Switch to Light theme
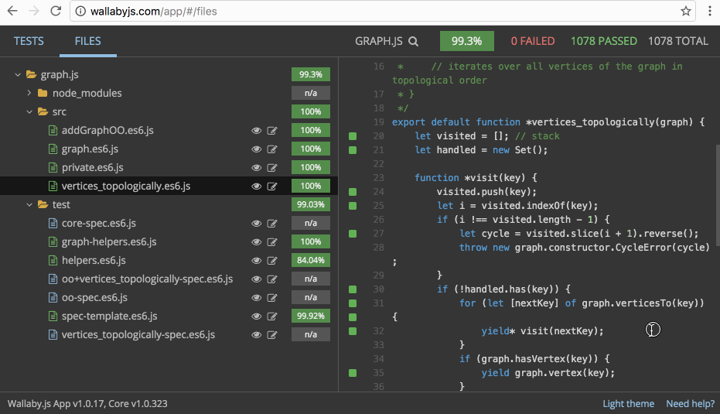Viewport: 720px width, 414px height. [x=628, y=403]
